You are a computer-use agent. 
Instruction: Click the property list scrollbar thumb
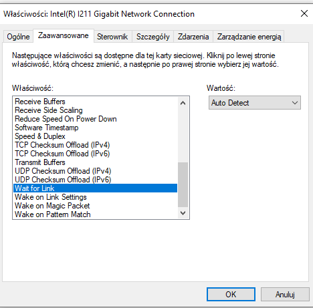(x=183, y=185)
